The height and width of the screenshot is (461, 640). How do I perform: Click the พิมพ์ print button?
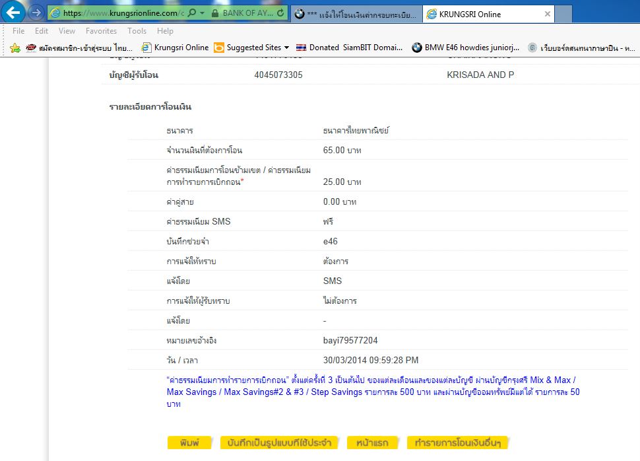tap(190, 443)
